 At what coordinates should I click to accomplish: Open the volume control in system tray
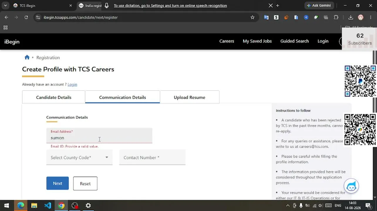[x=320, y=205]
